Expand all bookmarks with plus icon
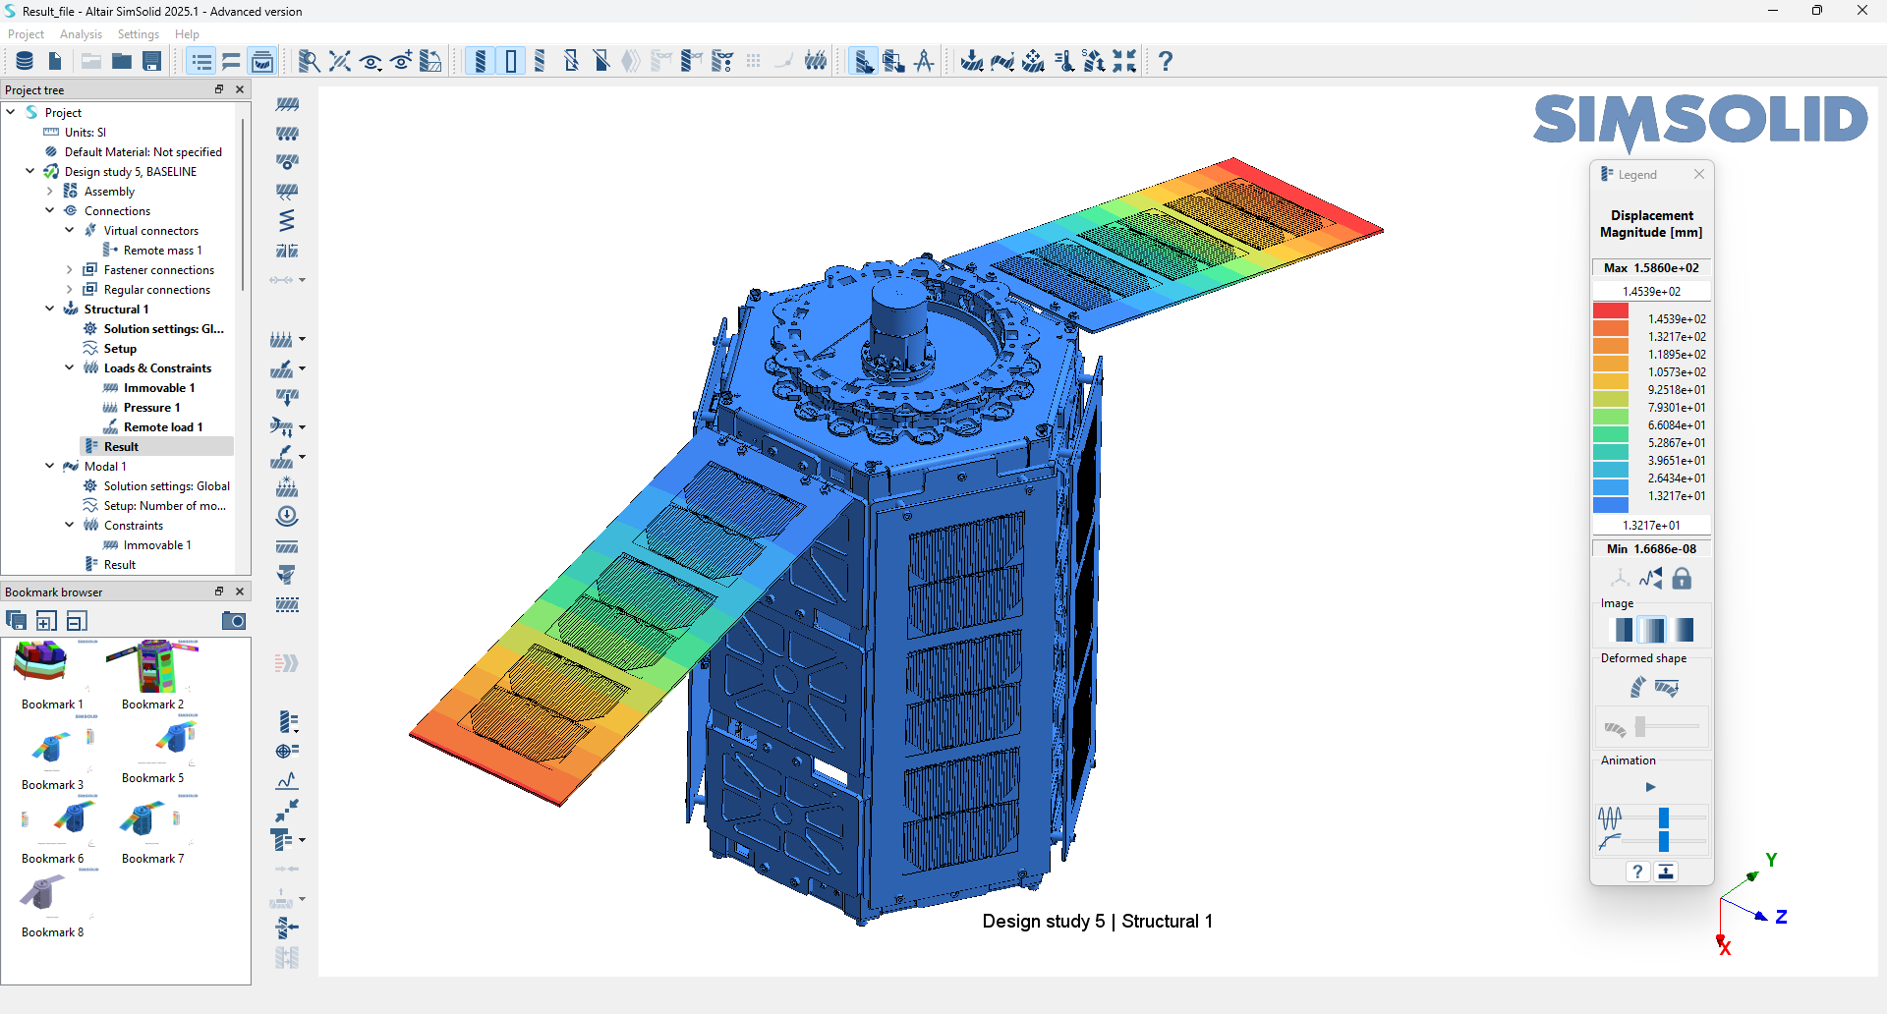Screen dimensions: 1887x1014 [x=46, y=620]
